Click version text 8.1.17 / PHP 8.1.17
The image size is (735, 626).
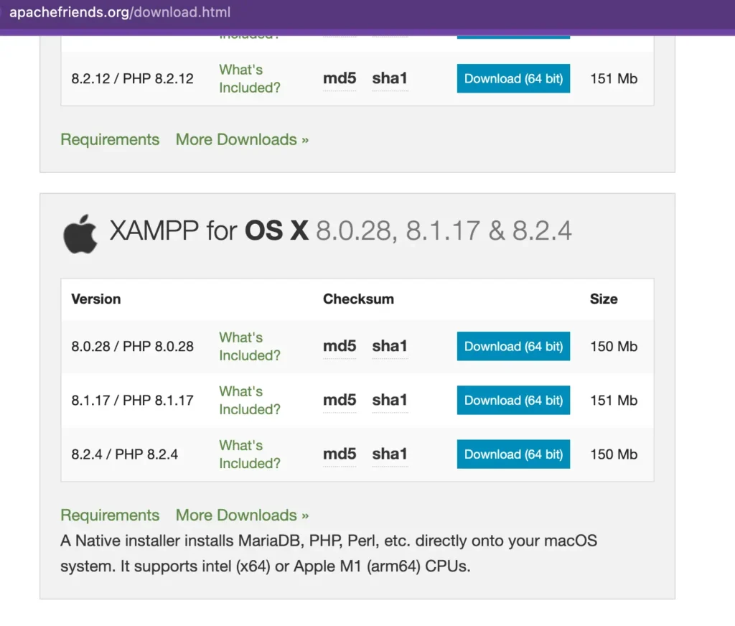point(132,401)
